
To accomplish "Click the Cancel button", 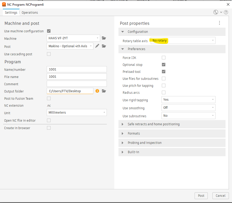I will point(220,196).
